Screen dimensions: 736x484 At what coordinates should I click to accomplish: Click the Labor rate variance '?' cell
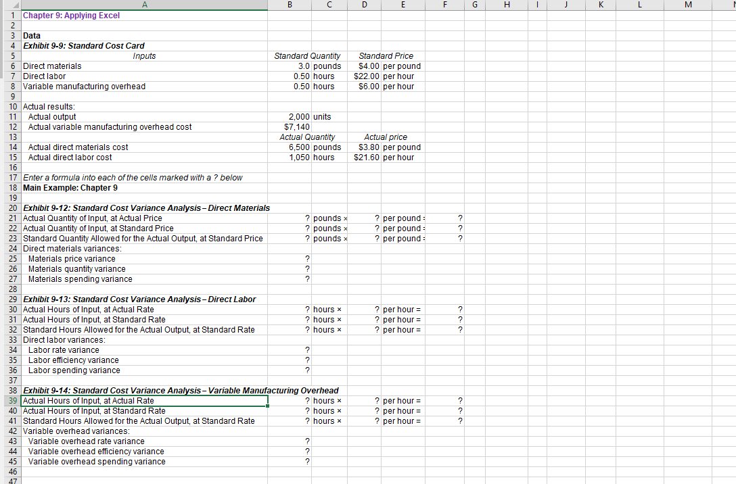coord(290,349)
